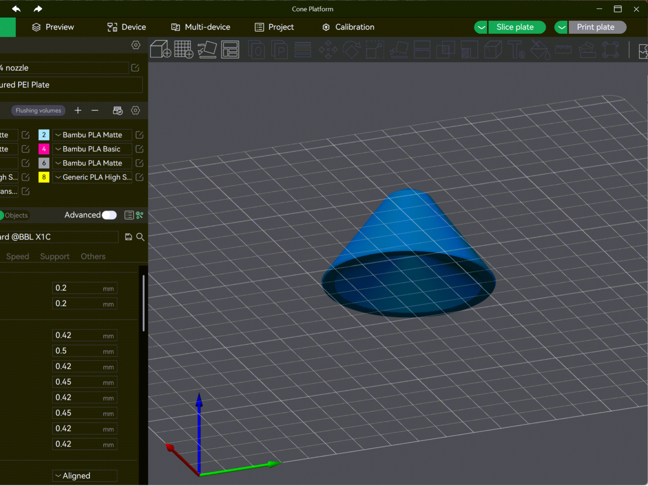This screenshot has height=486, width=648.
Task: Open the Aligned seam position dropdown
Action: click(85, 476)
